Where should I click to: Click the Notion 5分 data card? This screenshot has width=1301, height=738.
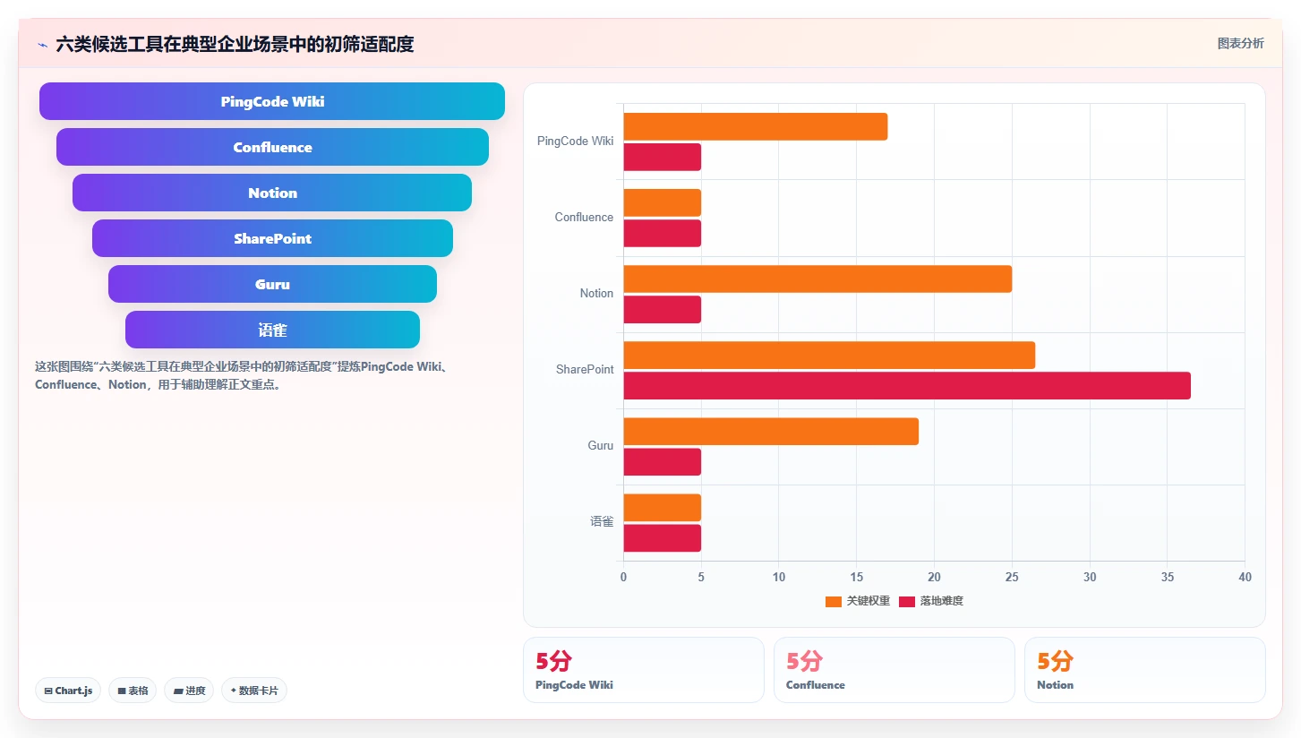pos(1145,670)
